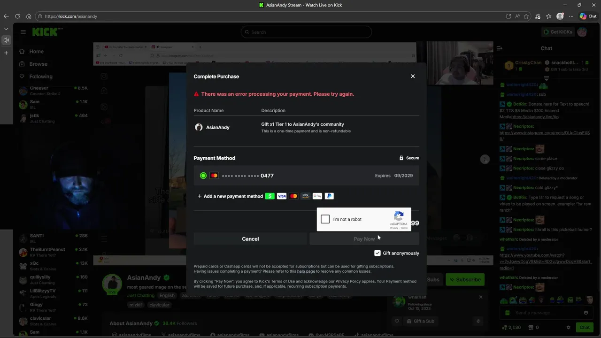Image resolution: width=601 pixels, height=338 pixels.
Task: Close the Complete Purchase dialog
Action: point(413,76)
